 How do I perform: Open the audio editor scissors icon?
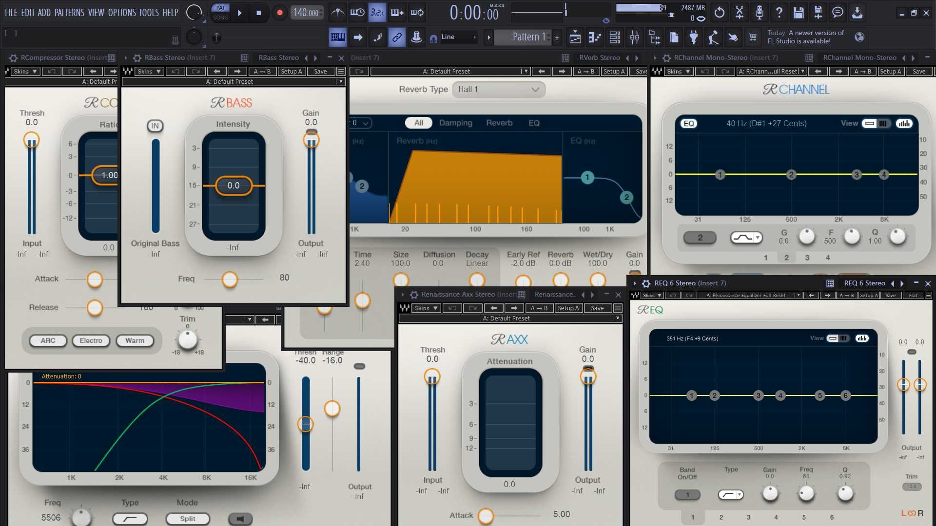[740, 13]
